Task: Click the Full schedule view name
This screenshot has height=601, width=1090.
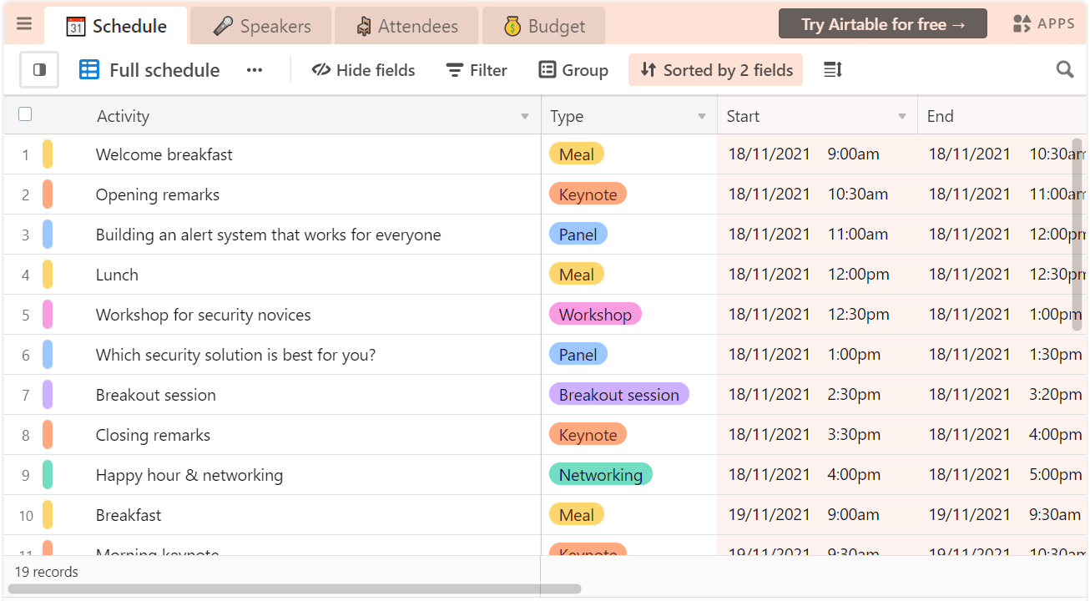Action: (164, 70)
